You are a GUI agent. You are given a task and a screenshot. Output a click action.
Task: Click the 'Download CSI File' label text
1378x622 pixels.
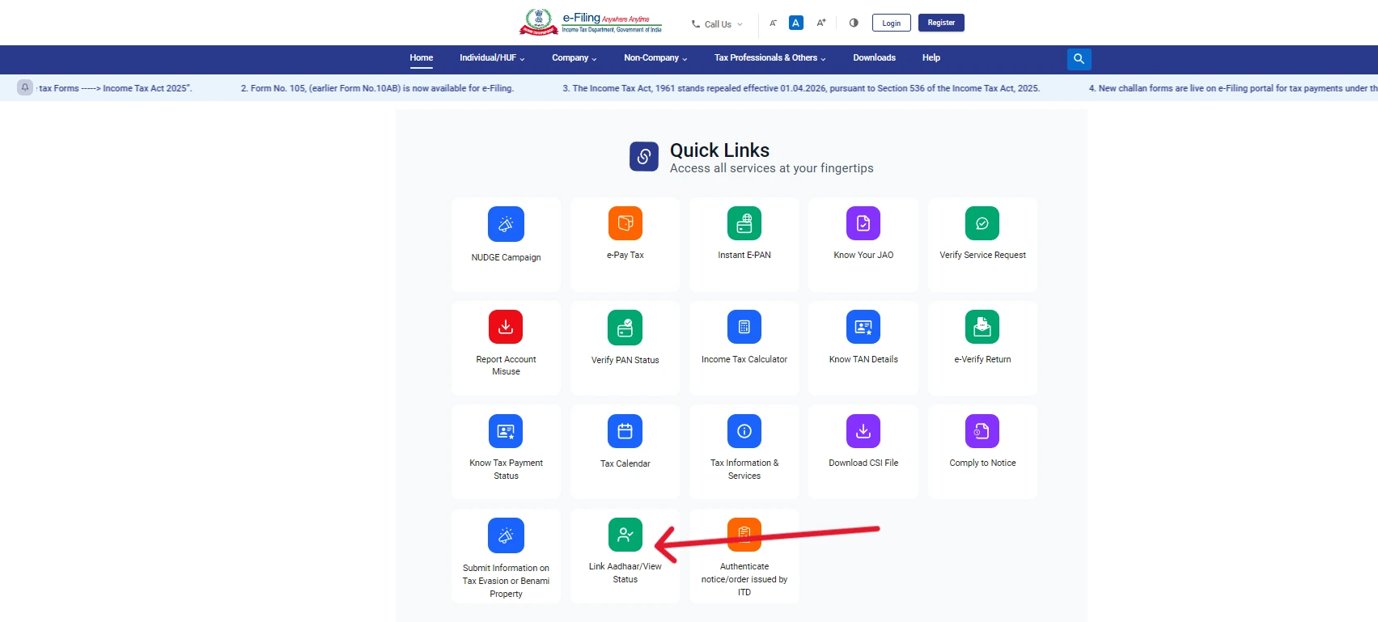(863, 463)
